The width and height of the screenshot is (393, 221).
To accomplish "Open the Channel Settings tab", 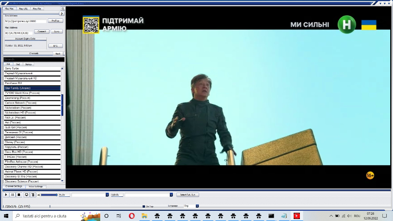I will [x=14, y=186].
